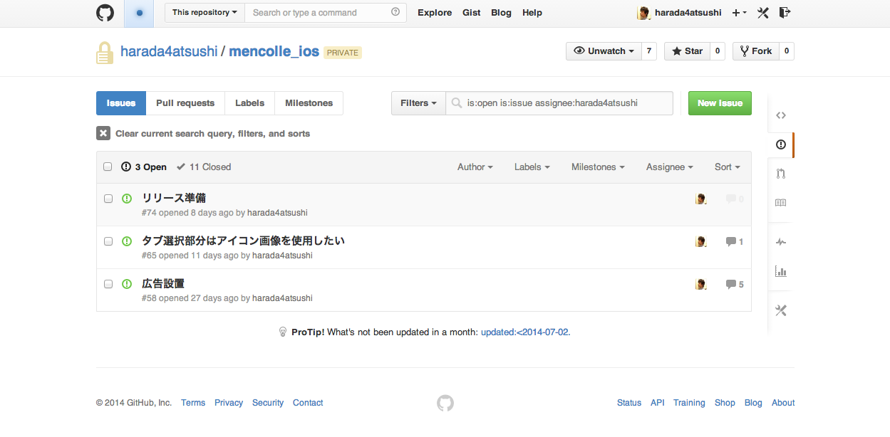Check the select-all issues checkbox

(108, 166)
